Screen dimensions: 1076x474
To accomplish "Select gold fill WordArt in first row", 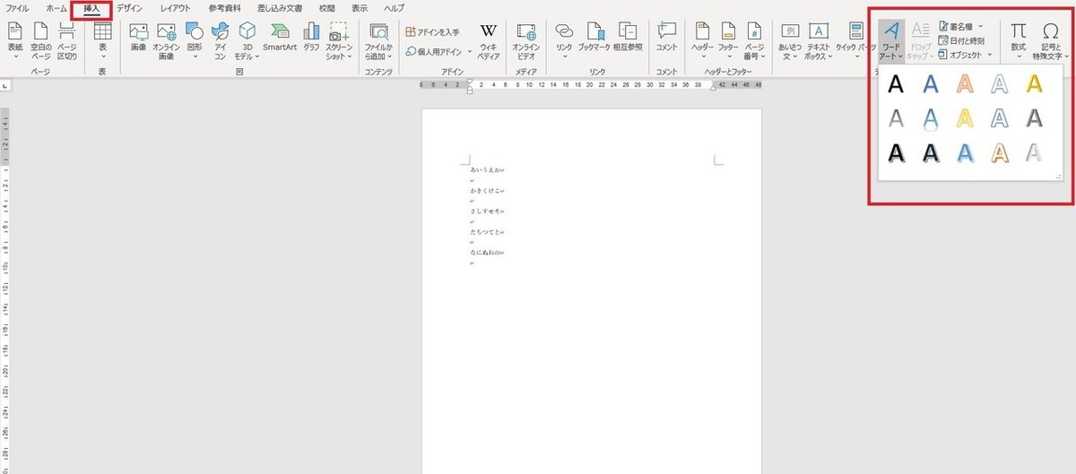I will (x=1034, y=84).
